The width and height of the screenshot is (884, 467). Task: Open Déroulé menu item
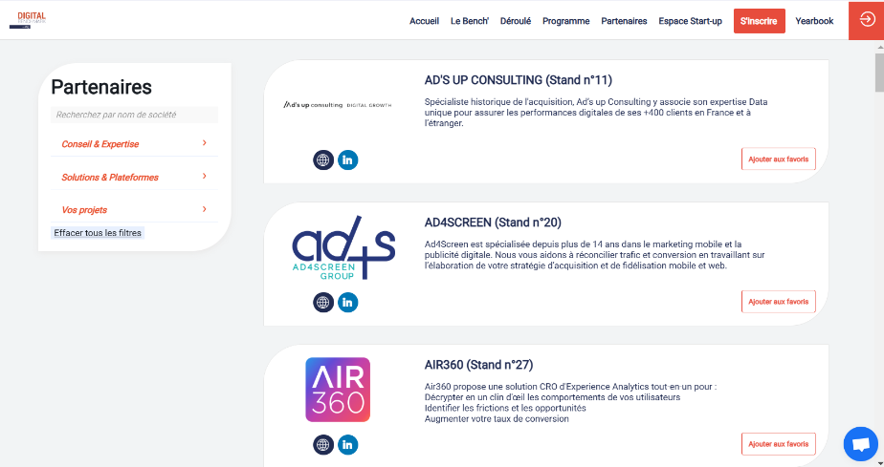[x=516, y=21]
